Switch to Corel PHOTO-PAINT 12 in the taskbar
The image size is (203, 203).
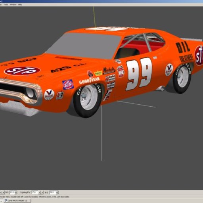[17, 201]
